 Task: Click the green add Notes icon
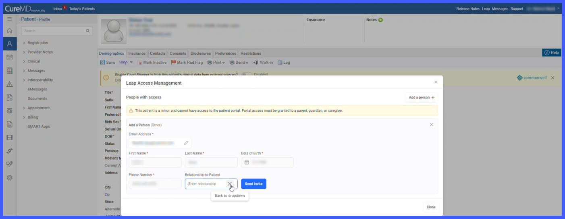point(380,20)
